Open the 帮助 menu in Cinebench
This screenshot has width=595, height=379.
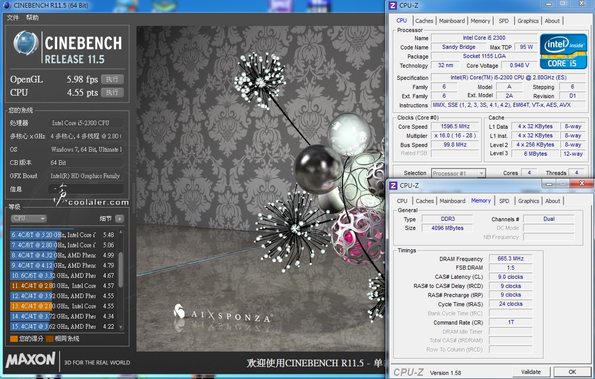pyautogui.click(x=32, y=18)
